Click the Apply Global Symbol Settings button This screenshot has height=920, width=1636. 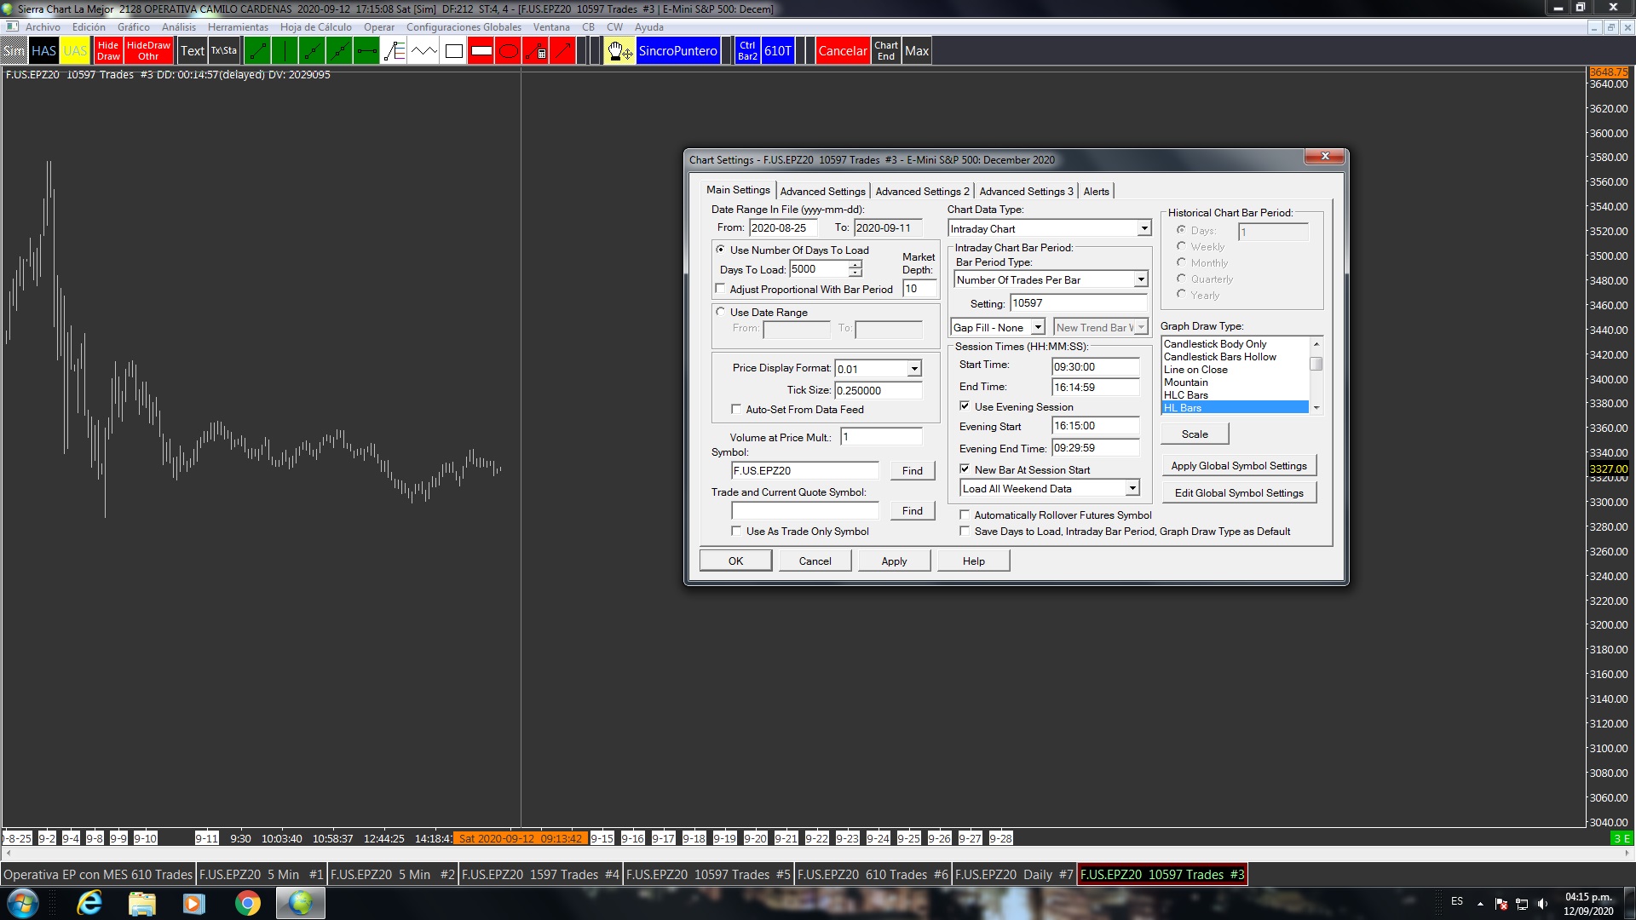pyautogui.click(x=1238, y=466)
